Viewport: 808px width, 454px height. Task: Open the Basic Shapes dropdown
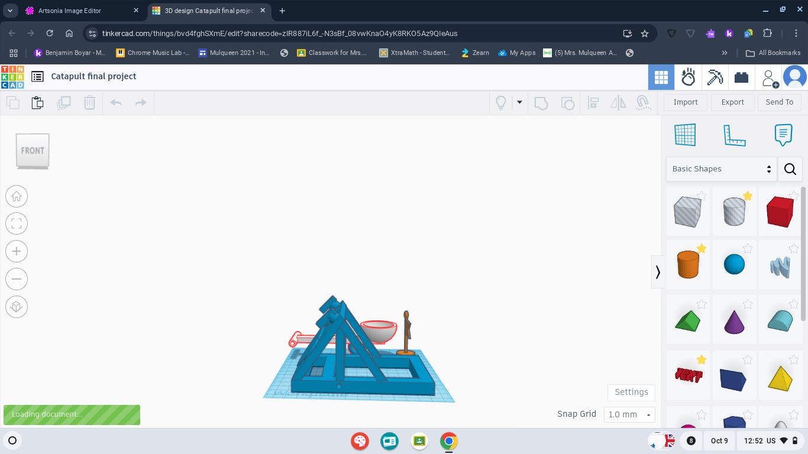click(x=721, y=169)
